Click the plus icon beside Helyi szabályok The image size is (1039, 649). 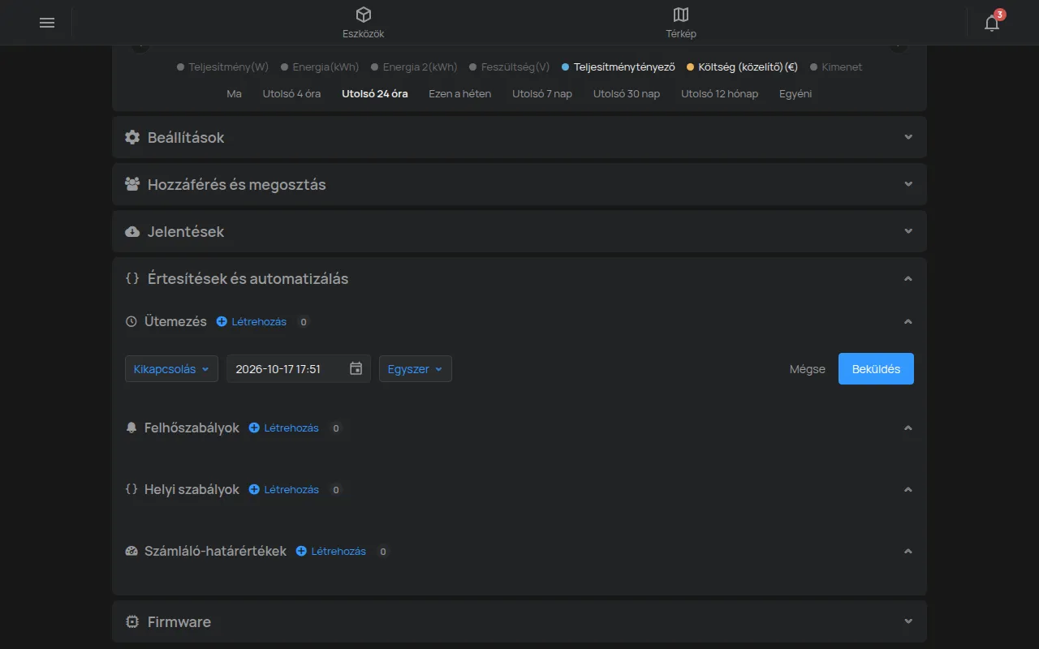point(254,489)
